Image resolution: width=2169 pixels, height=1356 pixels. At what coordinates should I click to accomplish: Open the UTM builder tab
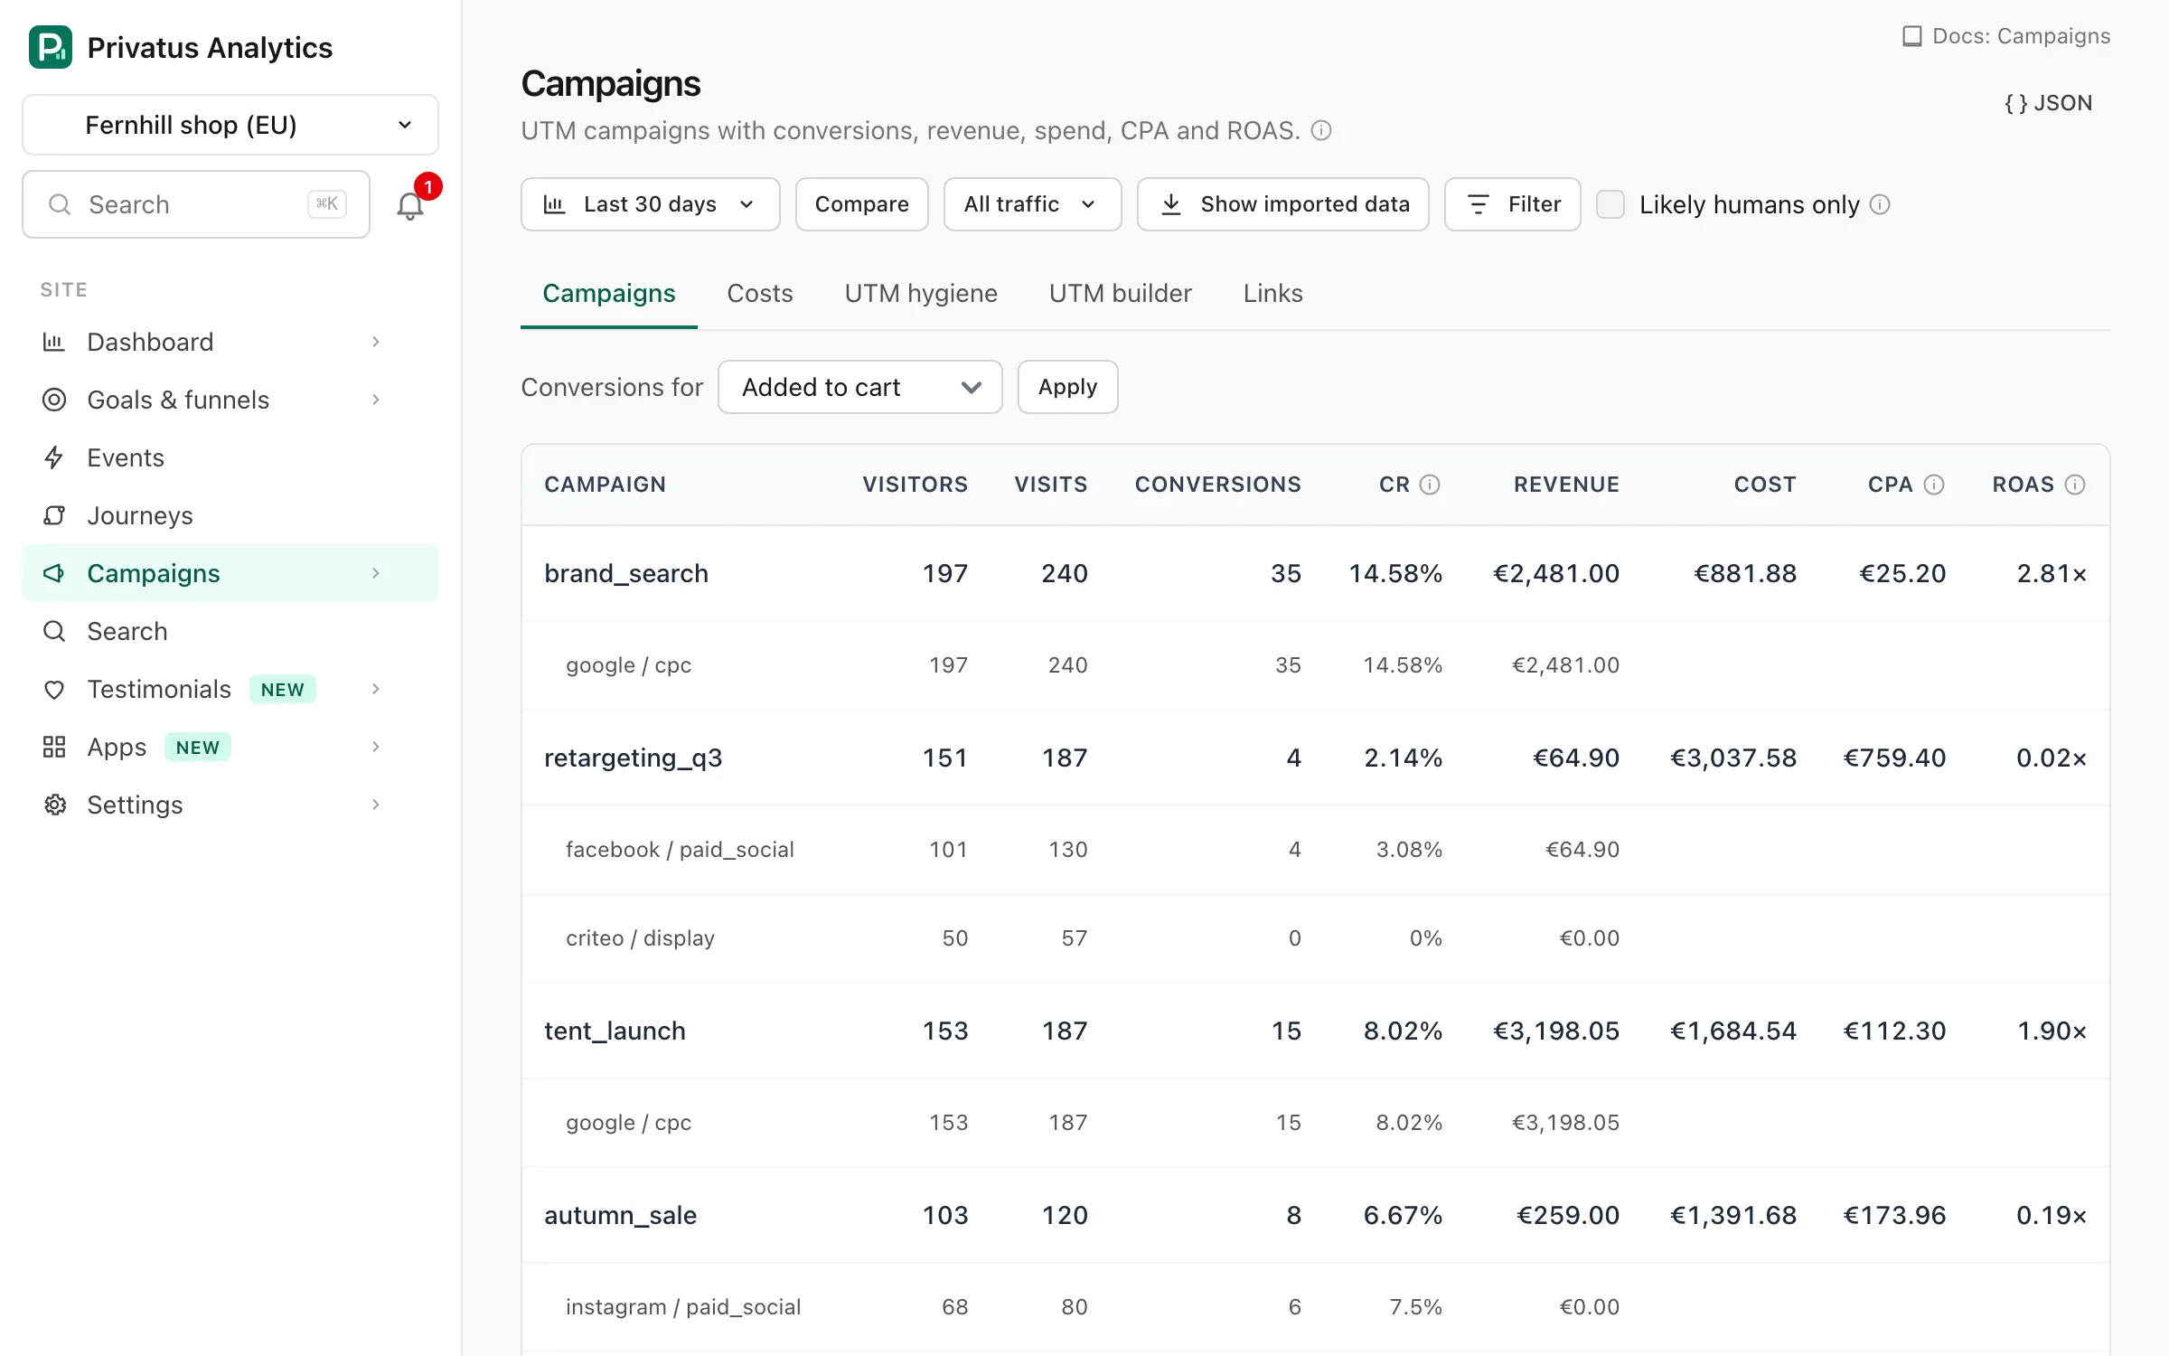click(x=1120, y=294)
